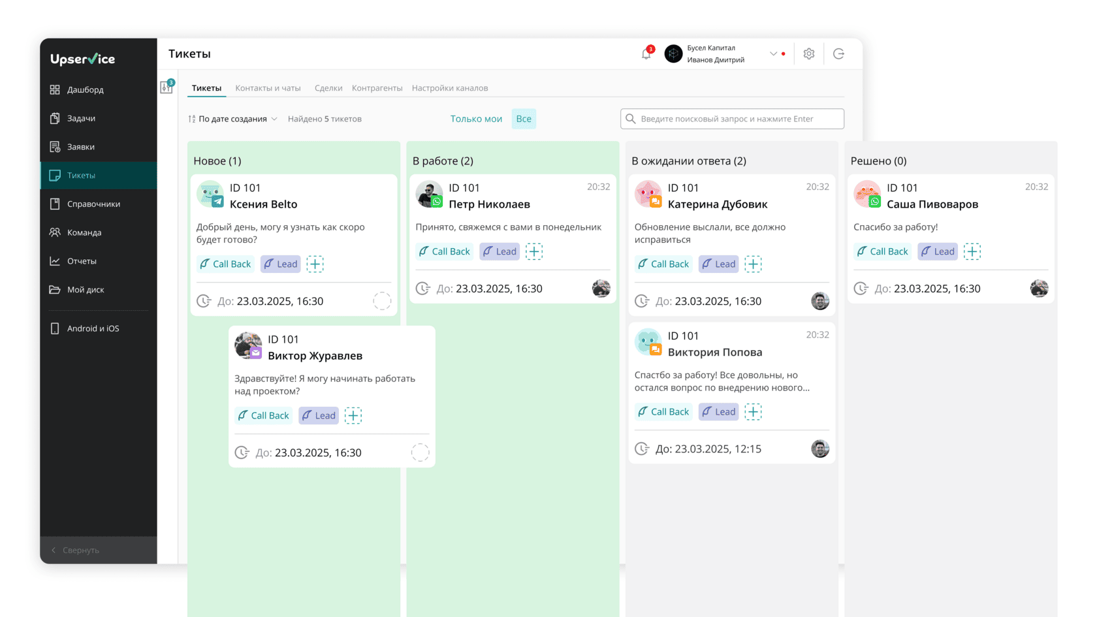Open the settings gear icon
Screen dimensions: 1097x617
[809, 54]
